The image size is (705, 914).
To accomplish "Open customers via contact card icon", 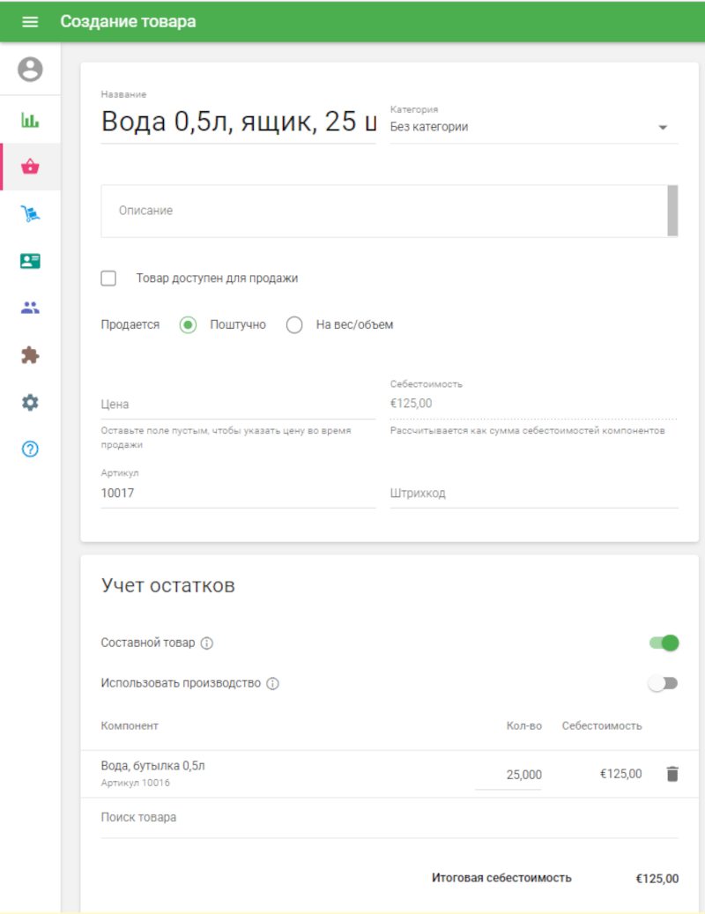I will coord(29,260).
